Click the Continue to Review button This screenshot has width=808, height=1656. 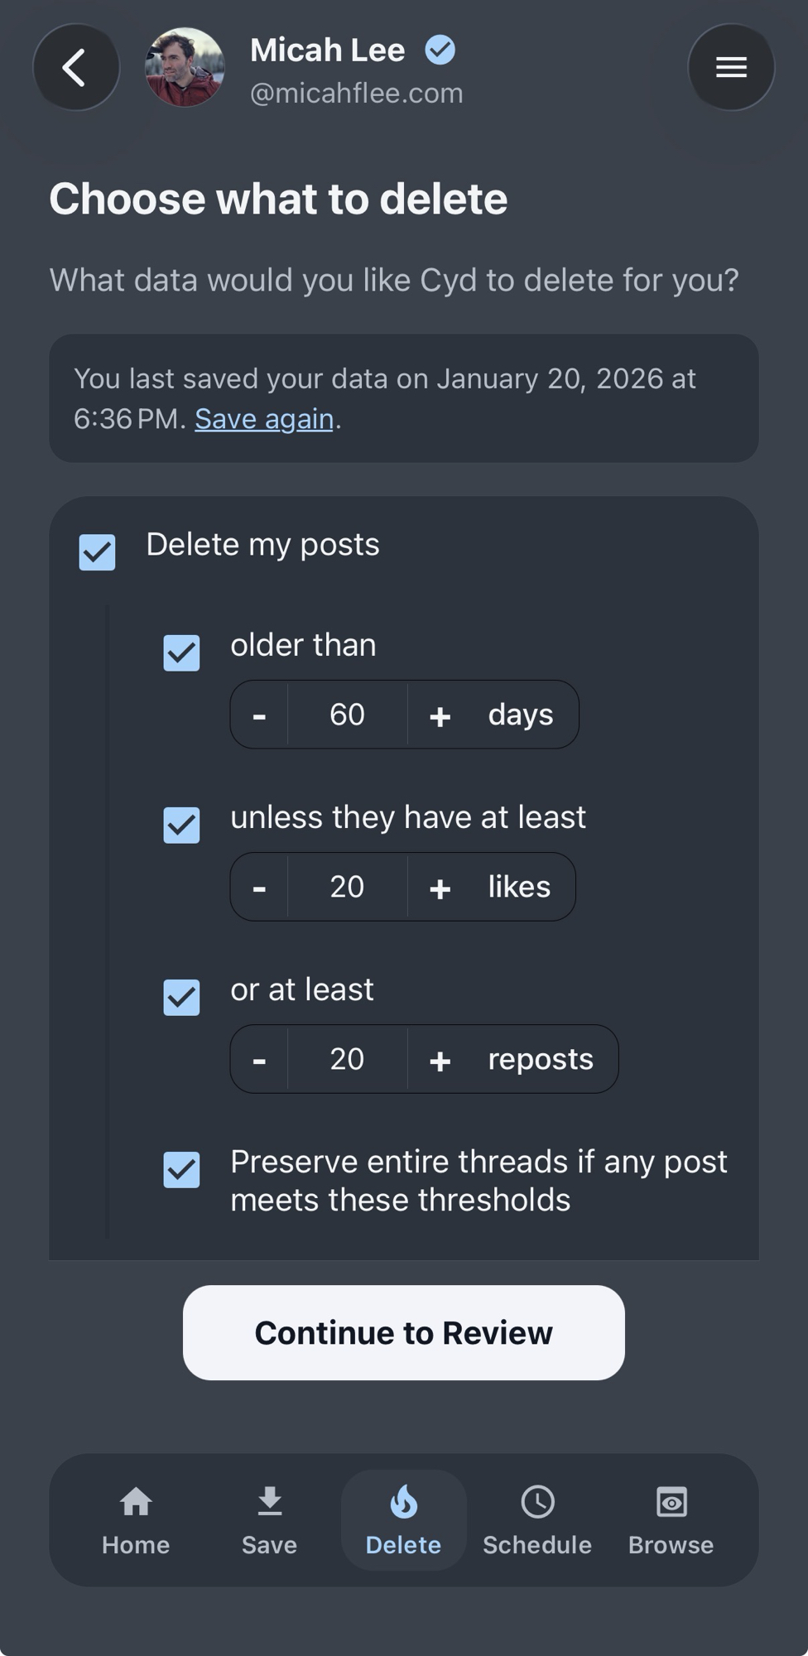pos(403,1333)
